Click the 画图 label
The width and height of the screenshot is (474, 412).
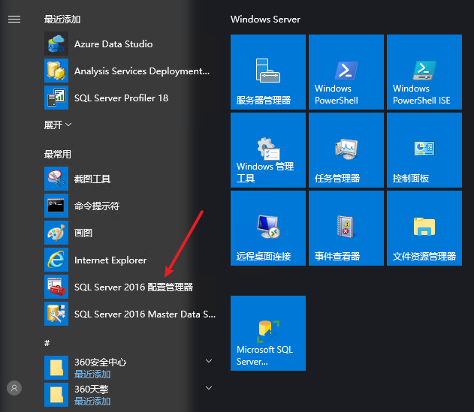coord(83,233)
